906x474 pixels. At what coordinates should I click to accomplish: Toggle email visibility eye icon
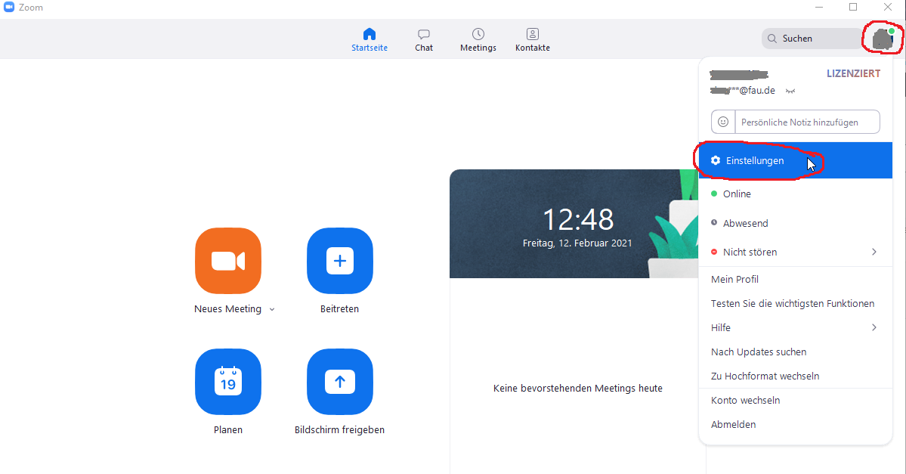click(x=790, y=91)
